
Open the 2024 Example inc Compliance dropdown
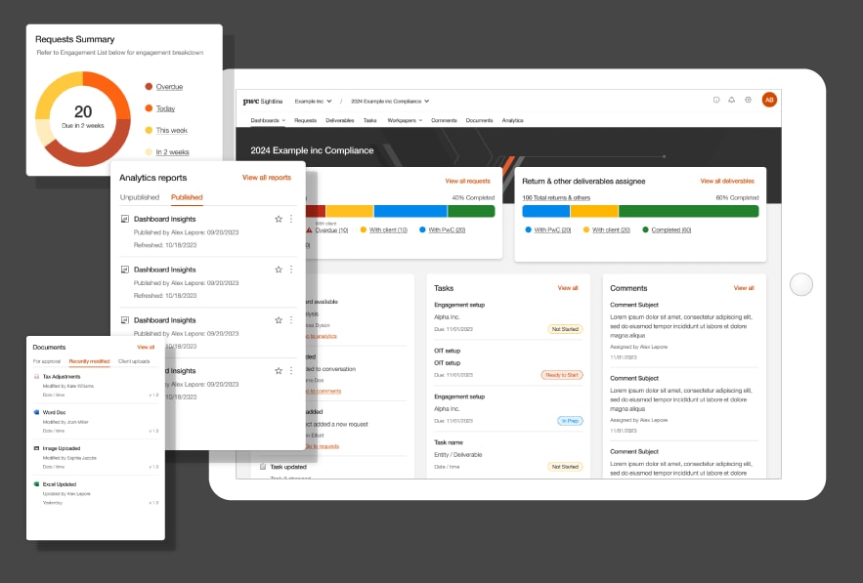(x=390, y=101)
